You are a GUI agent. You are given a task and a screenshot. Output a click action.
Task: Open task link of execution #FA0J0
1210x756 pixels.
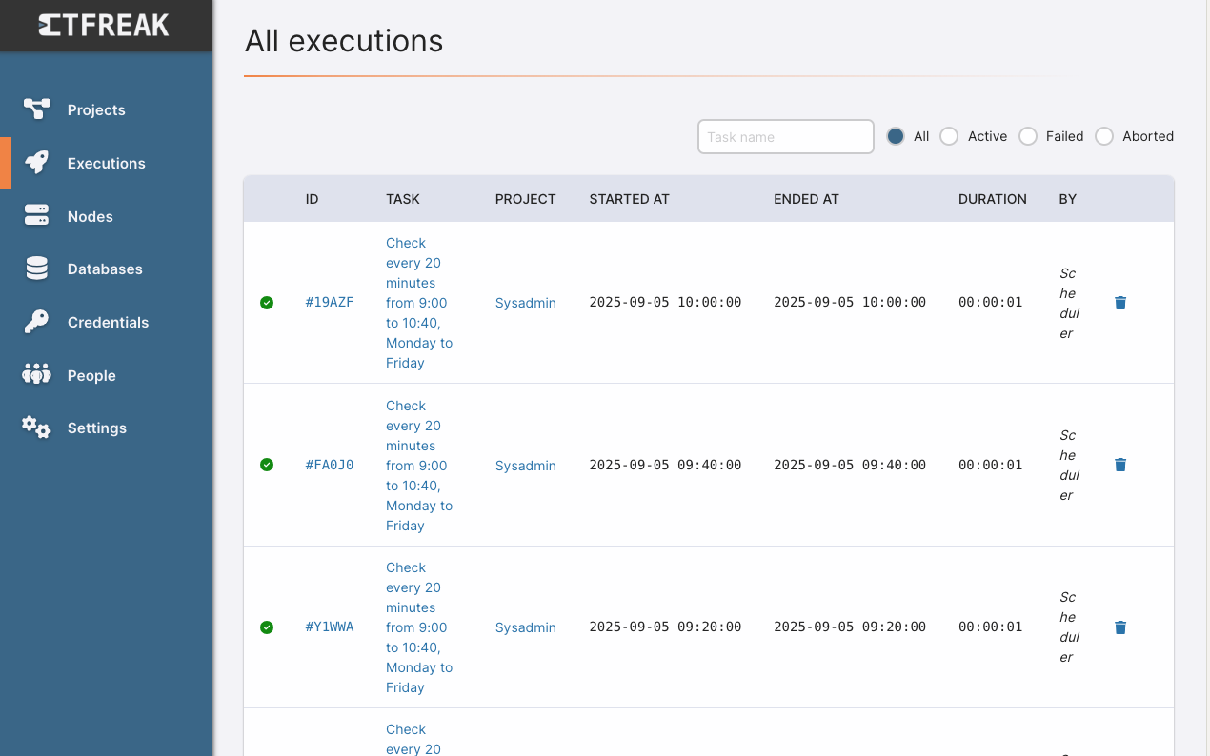pos(419,466)
